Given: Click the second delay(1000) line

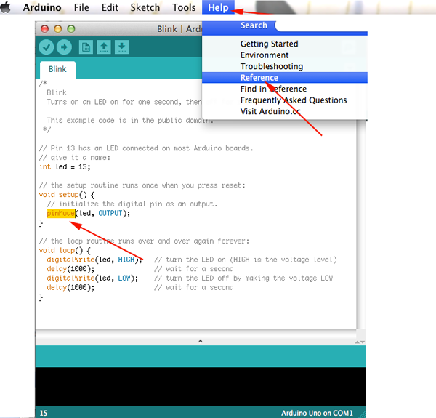Looking at the screenshot, I should 70,287.
